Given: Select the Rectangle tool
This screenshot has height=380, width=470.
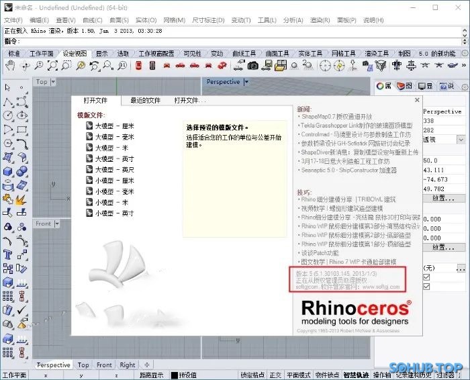Looking at the screenshot, I should [22, 130].
